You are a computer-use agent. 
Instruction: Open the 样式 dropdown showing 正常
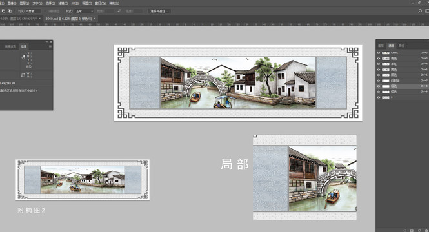85,11
